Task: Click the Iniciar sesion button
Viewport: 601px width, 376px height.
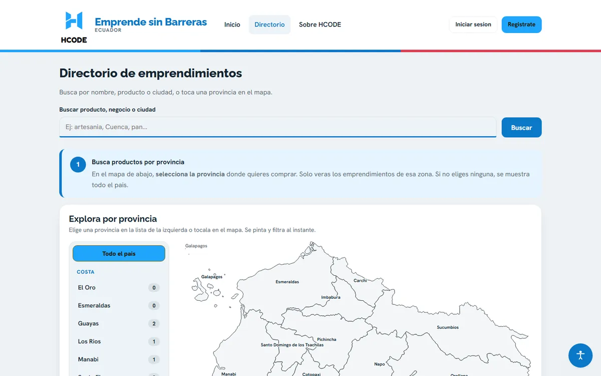Action: coord(473,25)
